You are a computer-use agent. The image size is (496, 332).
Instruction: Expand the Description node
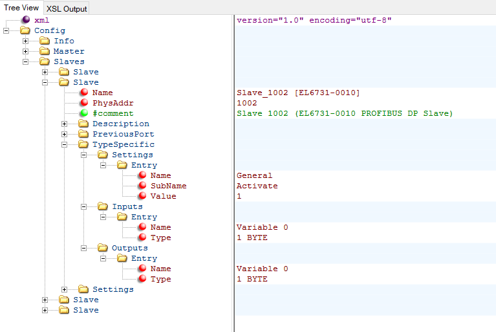click(65, 124)
